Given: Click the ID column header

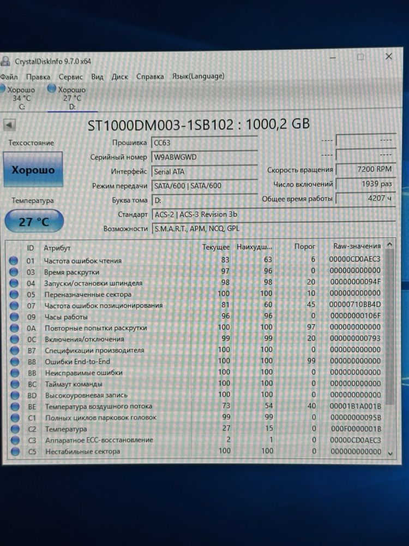Looking at the screenshot, I should [x=31, y=248].
